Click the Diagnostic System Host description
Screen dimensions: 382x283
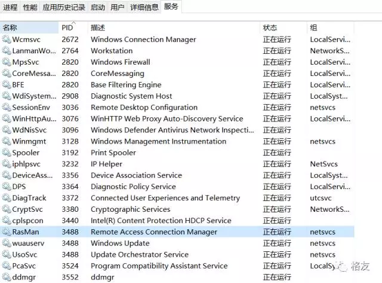click(131, 96)
